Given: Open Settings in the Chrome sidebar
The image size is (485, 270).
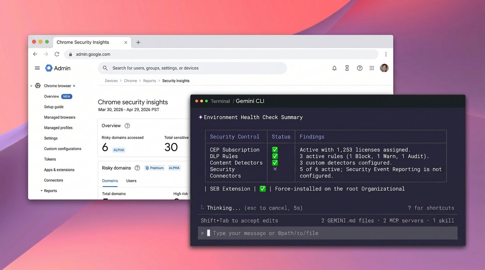Looking at the screenshot, I should (51, 138).
